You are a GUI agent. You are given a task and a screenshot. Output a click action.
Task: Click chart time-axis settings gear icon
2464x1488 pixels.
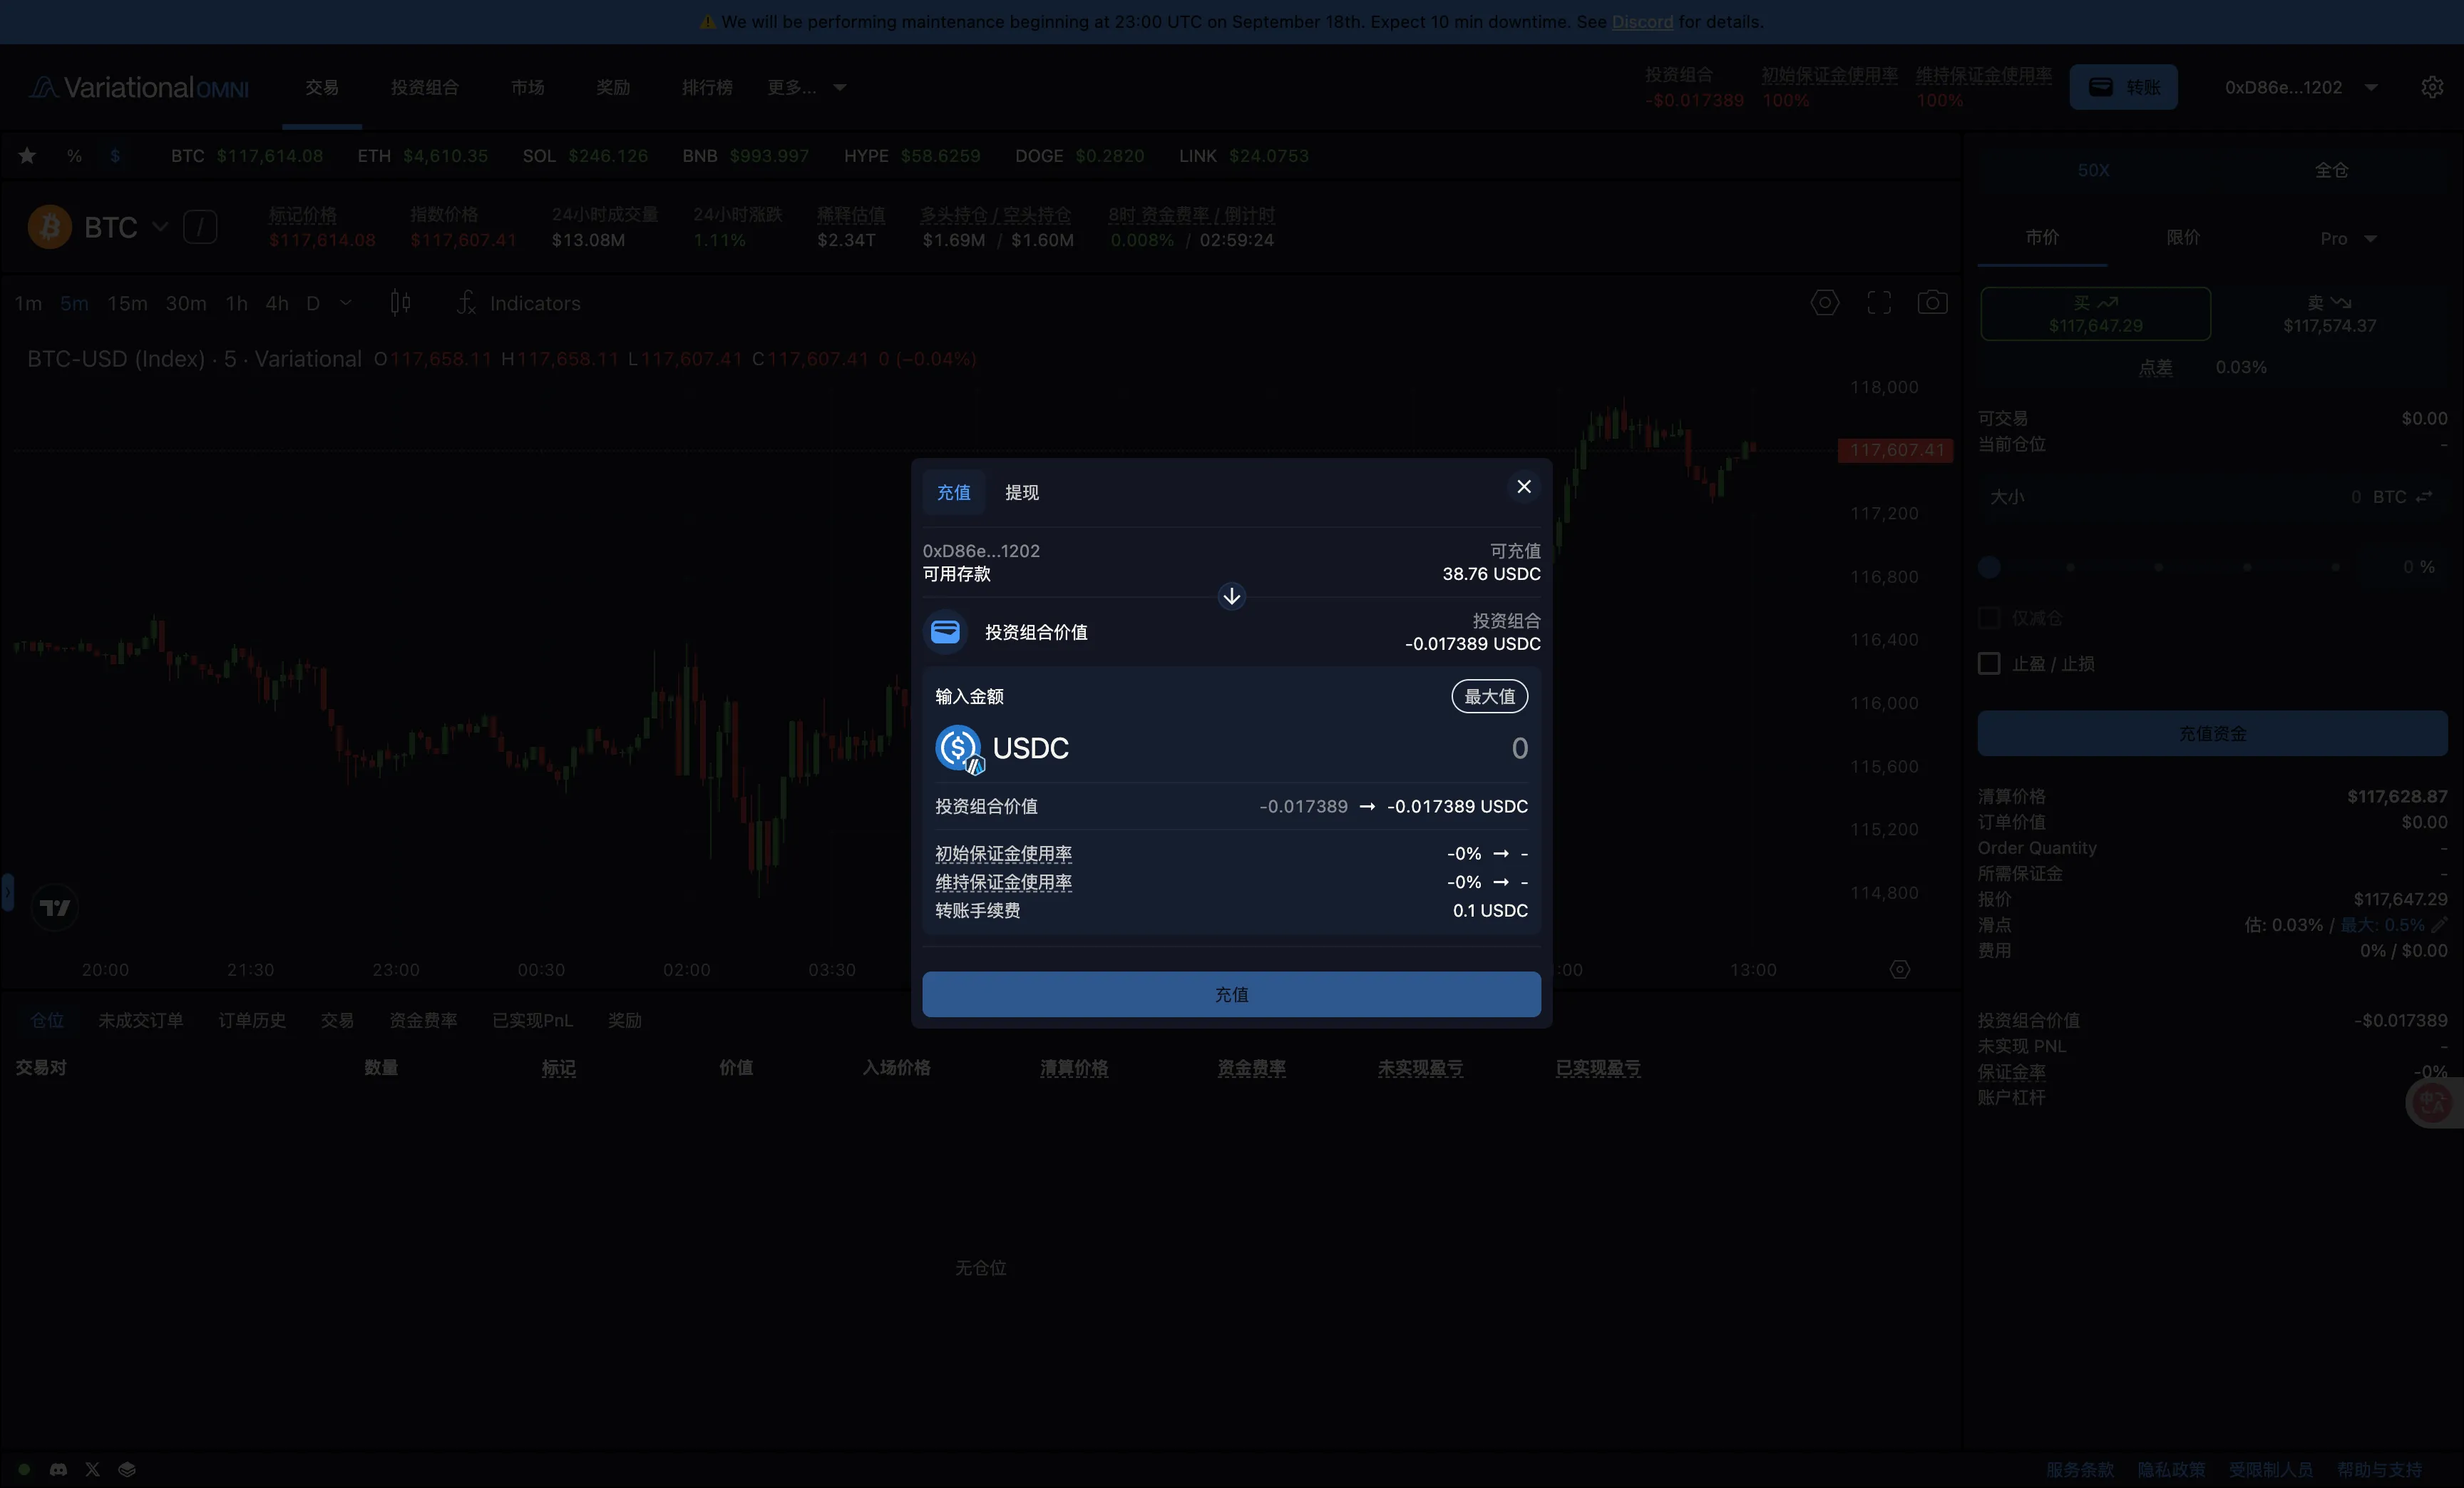coord(1900,969)
